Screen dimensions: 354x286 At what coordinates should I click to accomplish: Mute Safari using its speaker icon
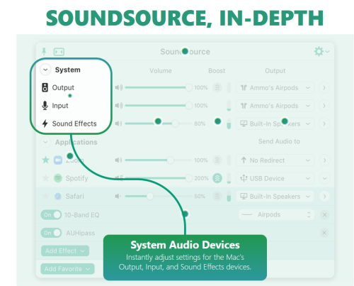[118, 196]
